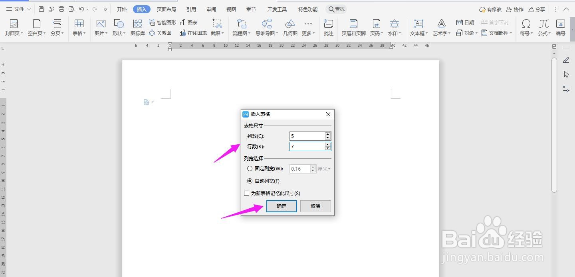Insert a 批注 comment
575x277 pixels.
tap(329, 28)
